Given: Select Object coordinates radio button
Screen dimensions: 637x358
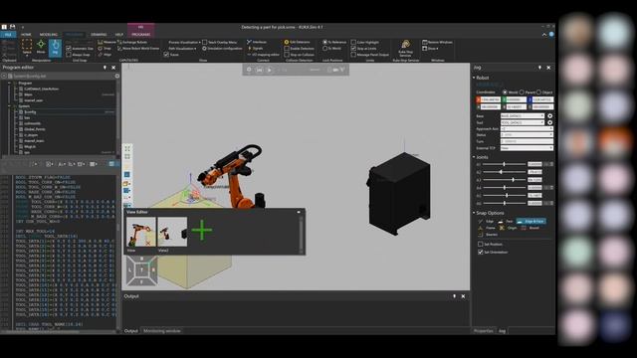Looking at the screenshot, I should tap(538, 92).
